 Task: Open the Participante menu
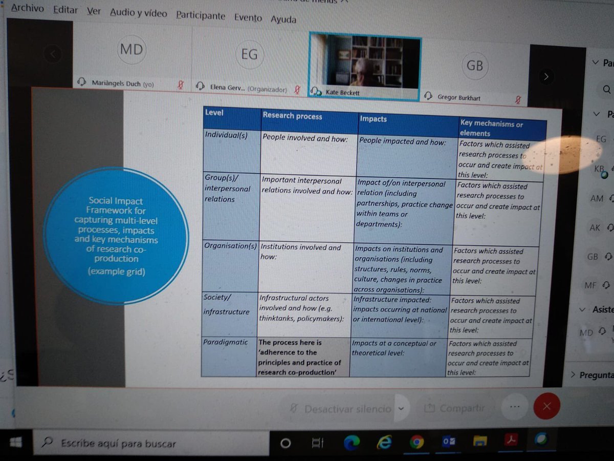pyautogui.click(x=201, y=15)
